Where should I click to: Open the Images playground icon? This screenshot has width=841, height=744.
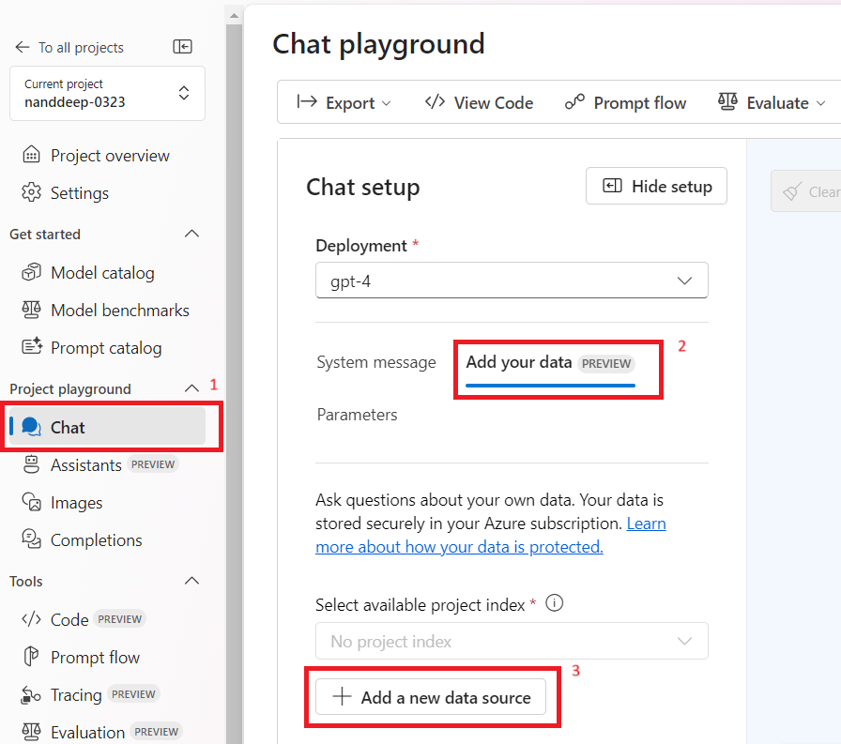pos(32,503)
